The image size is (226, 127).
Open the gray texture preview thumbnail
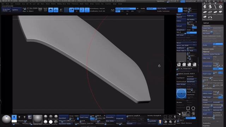pyautogui.click(x=181, y=57)
